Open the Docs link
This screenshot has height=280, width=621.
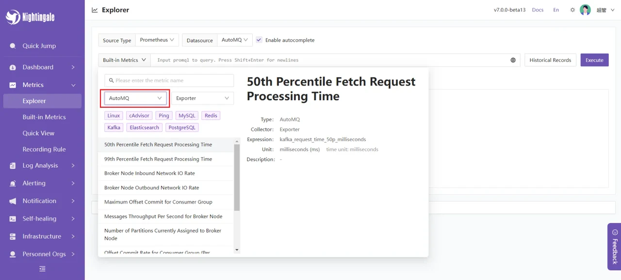538,9
